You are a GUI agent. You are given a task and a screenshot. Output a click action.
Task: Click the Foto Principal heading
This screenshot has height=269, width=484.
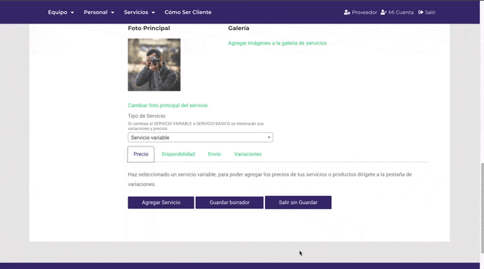click(149, 28)
